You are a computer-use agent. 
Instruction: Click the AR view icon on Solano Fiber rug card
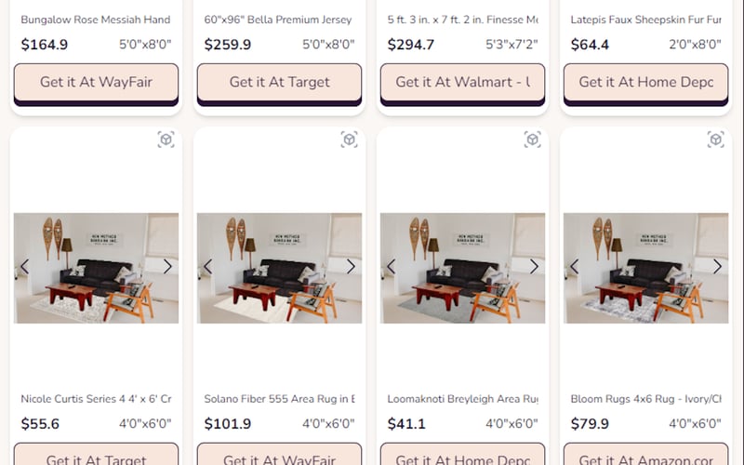point(349,139)
